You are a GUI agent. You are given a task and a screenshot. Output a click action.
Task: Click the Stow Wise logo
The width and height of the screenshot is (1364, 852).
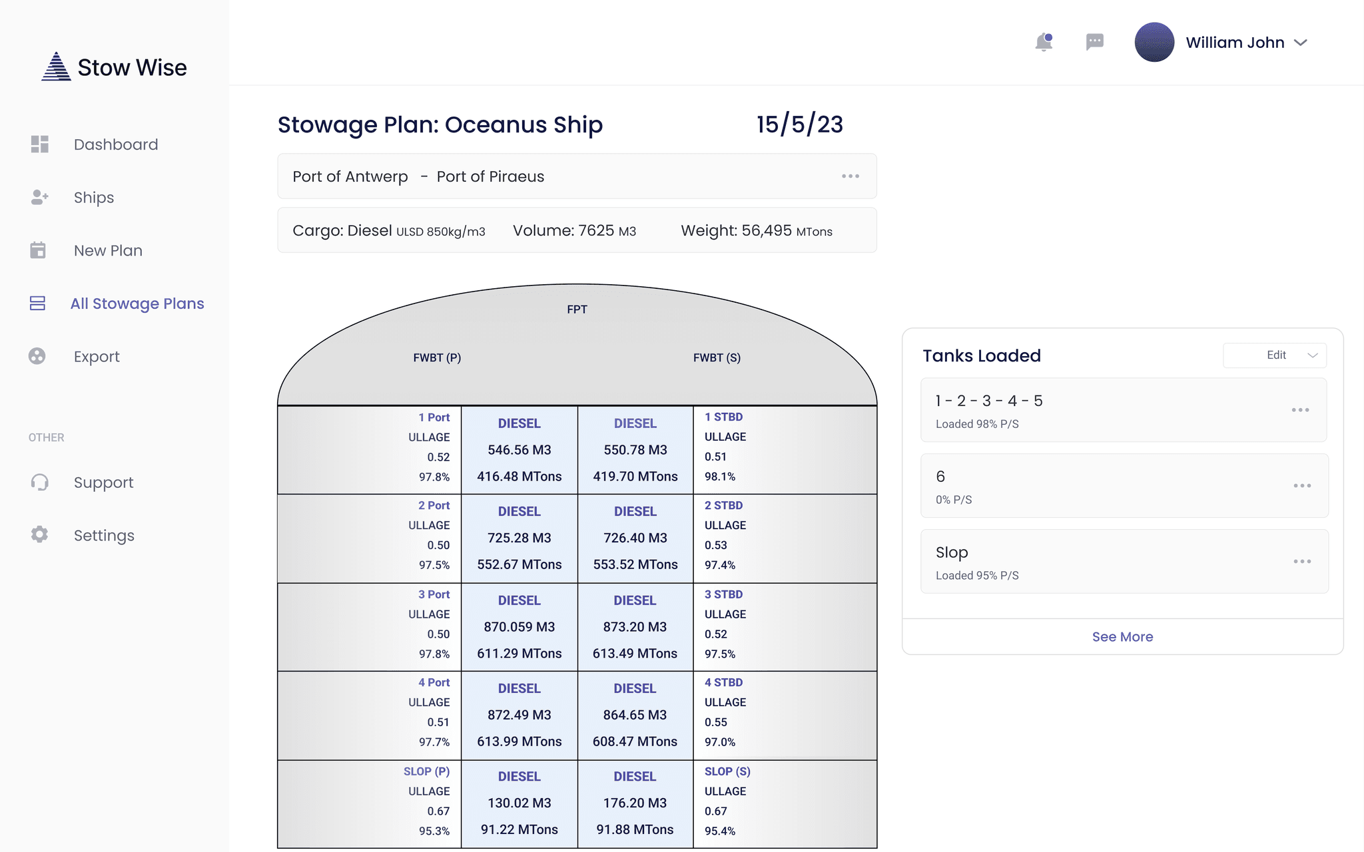point(114,67)
